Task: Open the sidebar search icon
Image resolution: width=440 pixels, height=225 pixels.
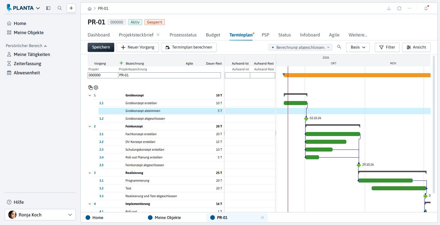Action: 60,8
